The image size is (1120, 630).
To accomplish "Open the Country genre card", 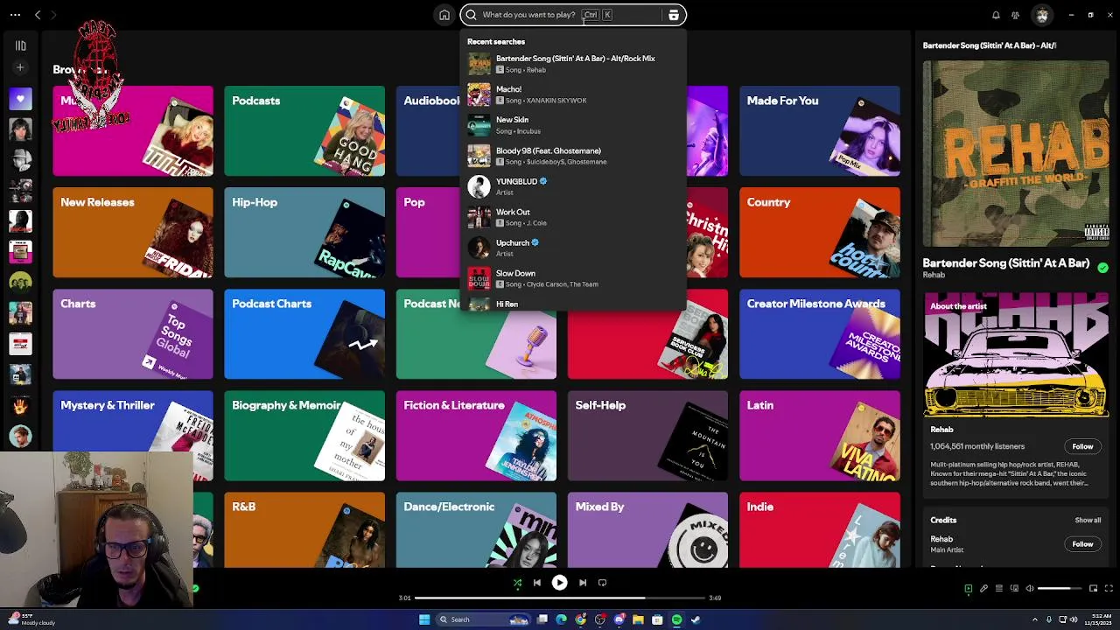I will click(820, 233).
